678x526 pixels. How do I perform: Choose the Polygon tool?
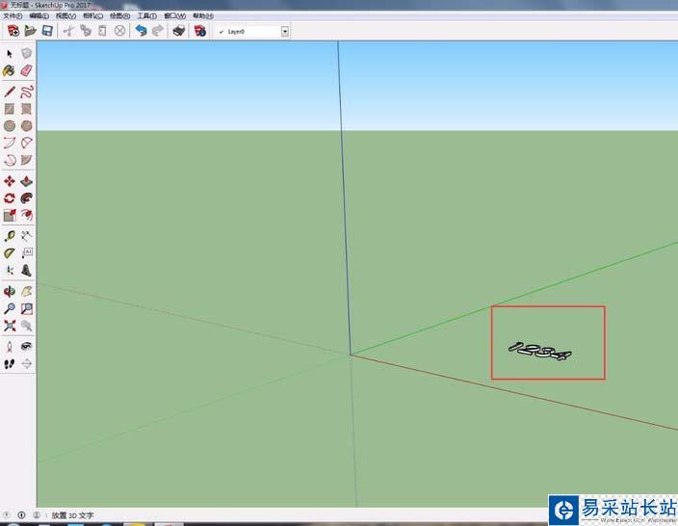coord(26,126)
